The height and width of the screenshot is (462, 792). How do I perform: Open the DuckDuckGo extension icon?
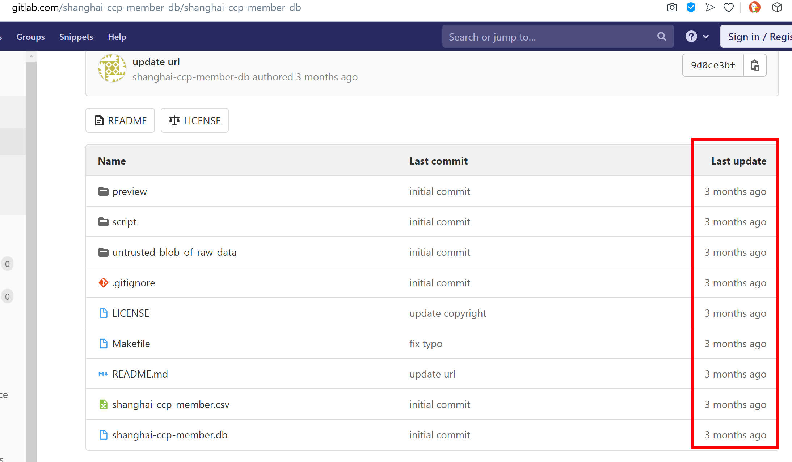[x=755, y=7]
